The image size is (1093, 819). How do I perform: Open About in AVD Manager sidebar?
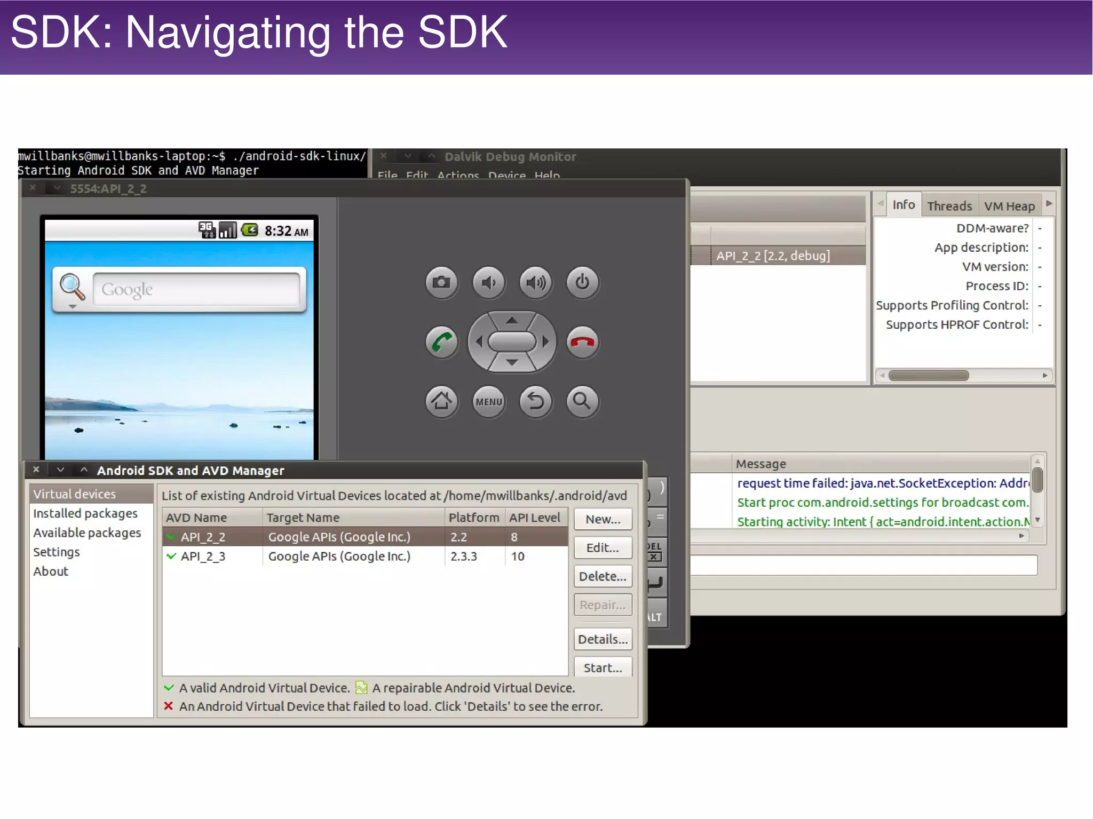click(x=51, y=571)
